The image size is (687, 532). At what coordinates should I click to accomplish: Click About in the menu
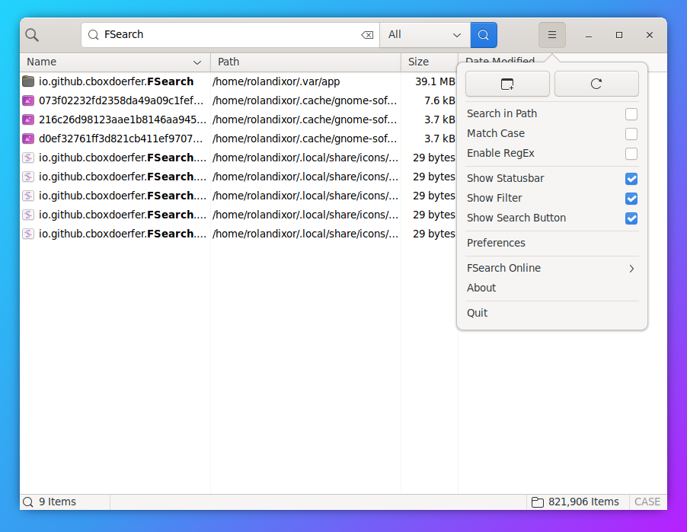[x=481, y=288]
